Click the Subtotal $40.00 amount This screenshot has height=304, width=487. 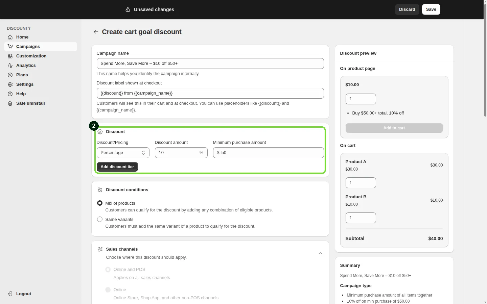pyautogui.click(x=436, y=238)
